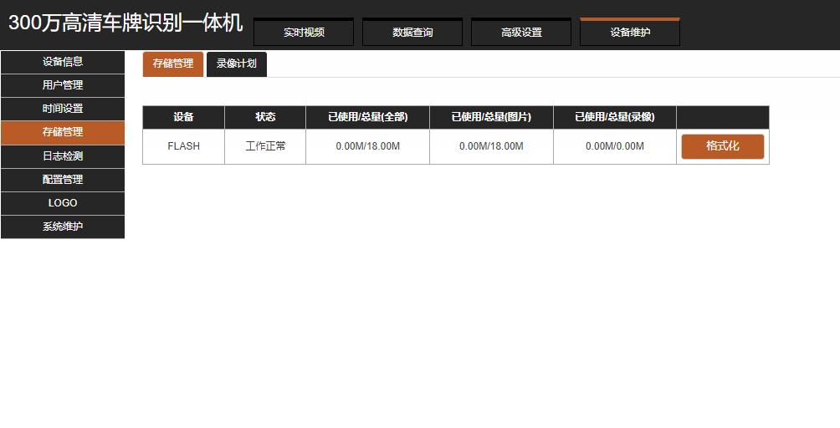Open 高级设置 top navigation tab

(521, 32)
